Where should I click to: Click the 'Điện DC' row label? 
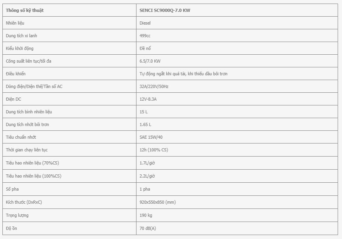click(x=13, y=99)
